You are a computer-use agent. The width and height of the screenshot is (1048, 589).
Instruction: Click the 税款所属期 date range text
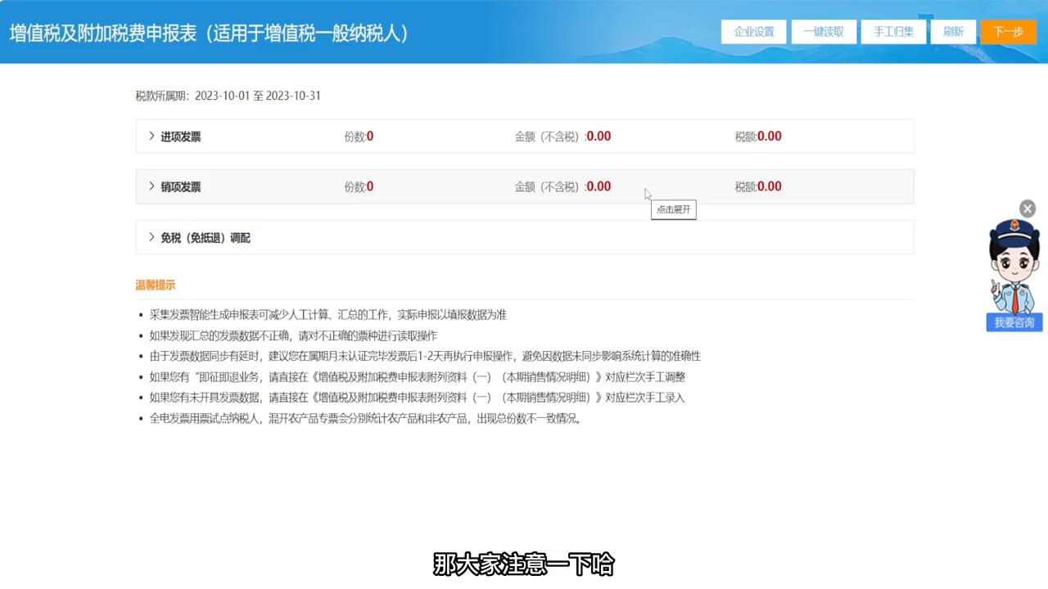[228, 96]
